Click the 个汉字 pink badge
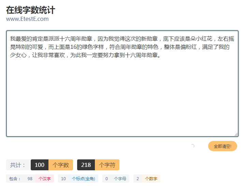The width and height of the screenshot is (244, 186). 45,178
